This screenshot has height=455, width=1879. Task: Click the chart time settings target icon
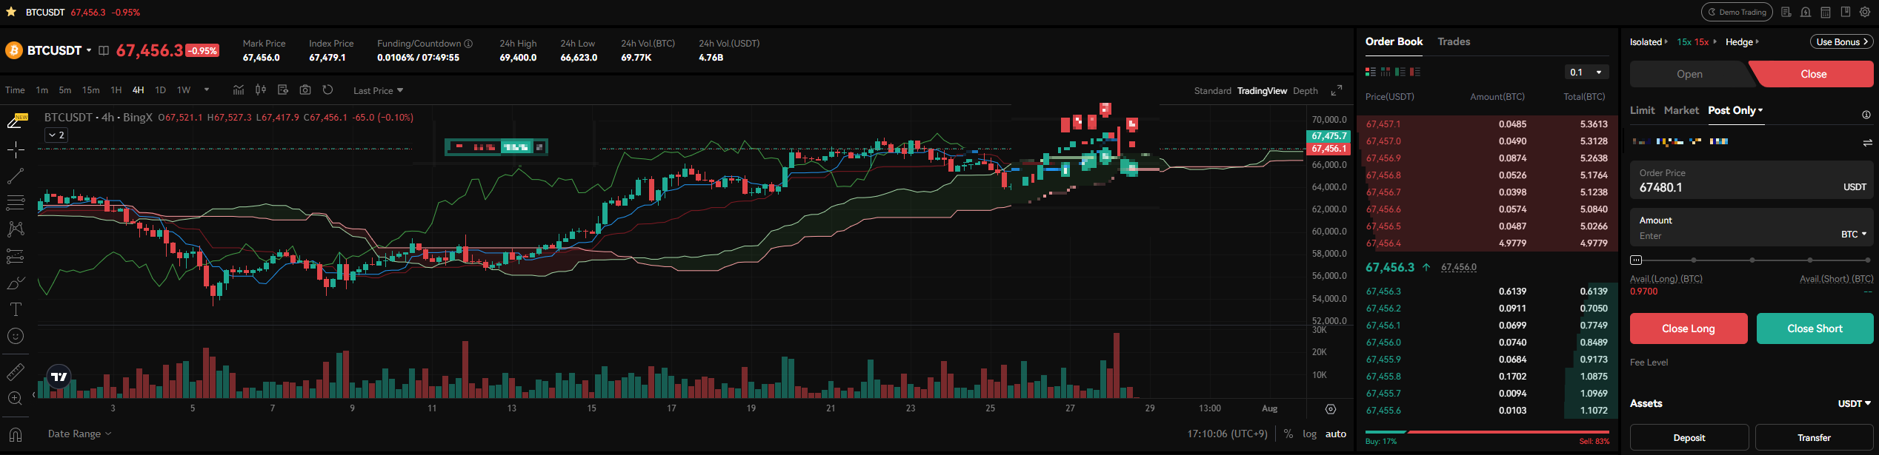pyautogui.click(x=1331, y=409)
